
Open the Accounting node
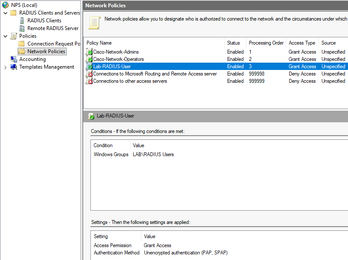pyautogui.click(x=33, y=59)
